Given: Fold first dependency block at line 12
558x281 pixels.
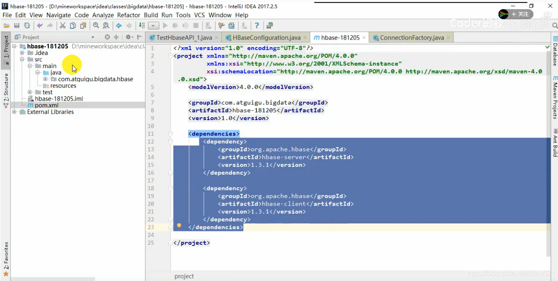Looking at the screenshot, I should point(171,142).
